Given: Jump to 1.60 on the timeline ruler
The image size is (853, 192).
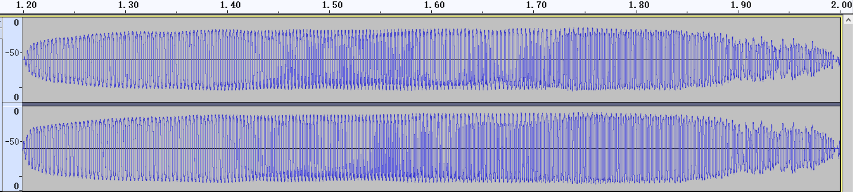Looking at the screenshot, I should [x=434, y=5].
